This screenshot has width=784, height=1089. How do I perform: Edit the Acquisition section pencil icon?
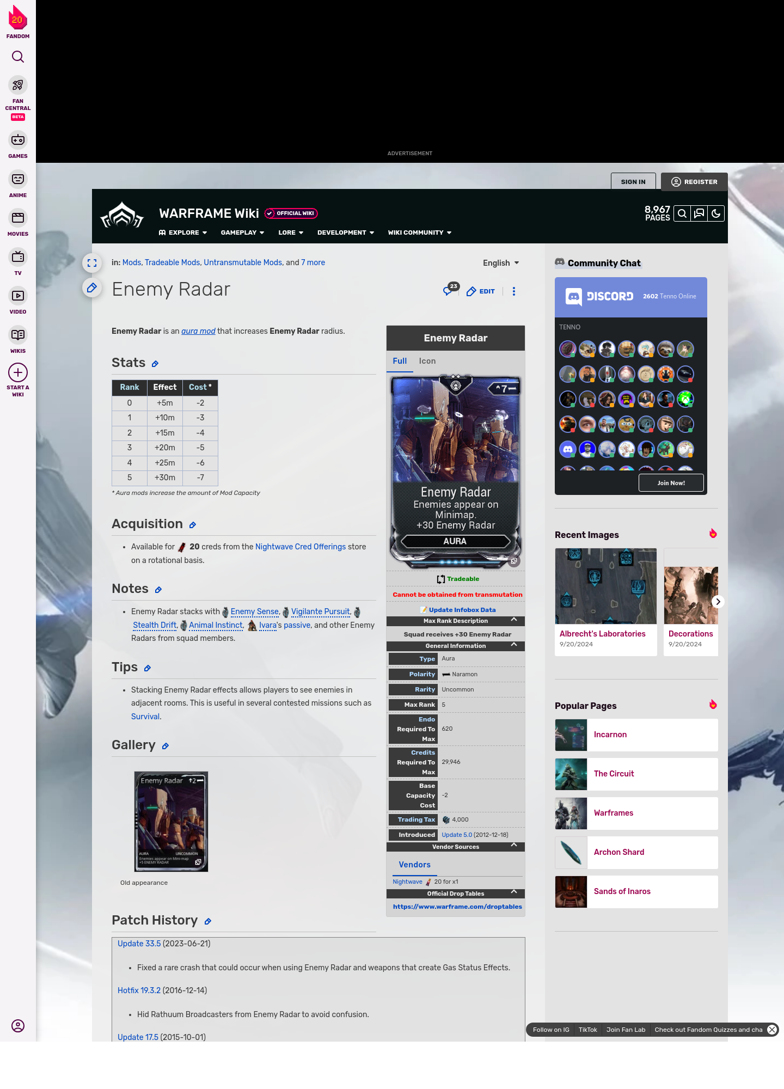[x=193, y=525]
